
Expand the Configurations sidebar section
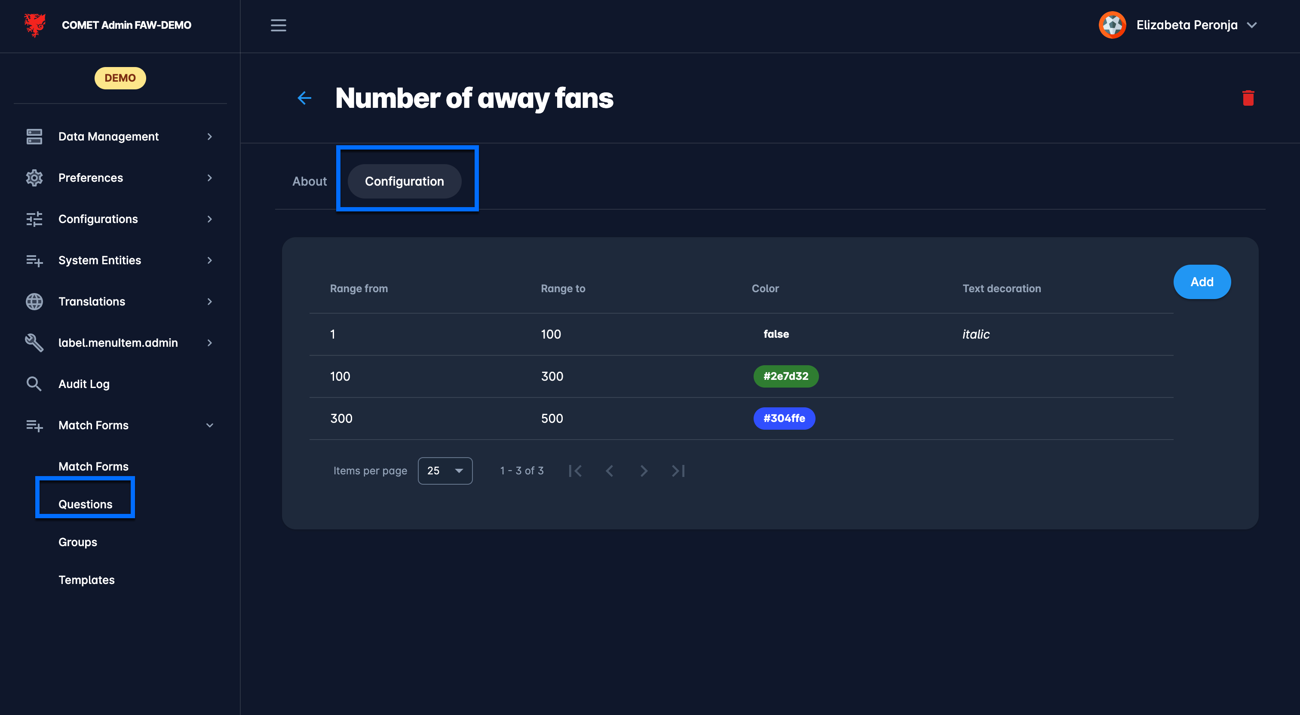click(209, 219)
